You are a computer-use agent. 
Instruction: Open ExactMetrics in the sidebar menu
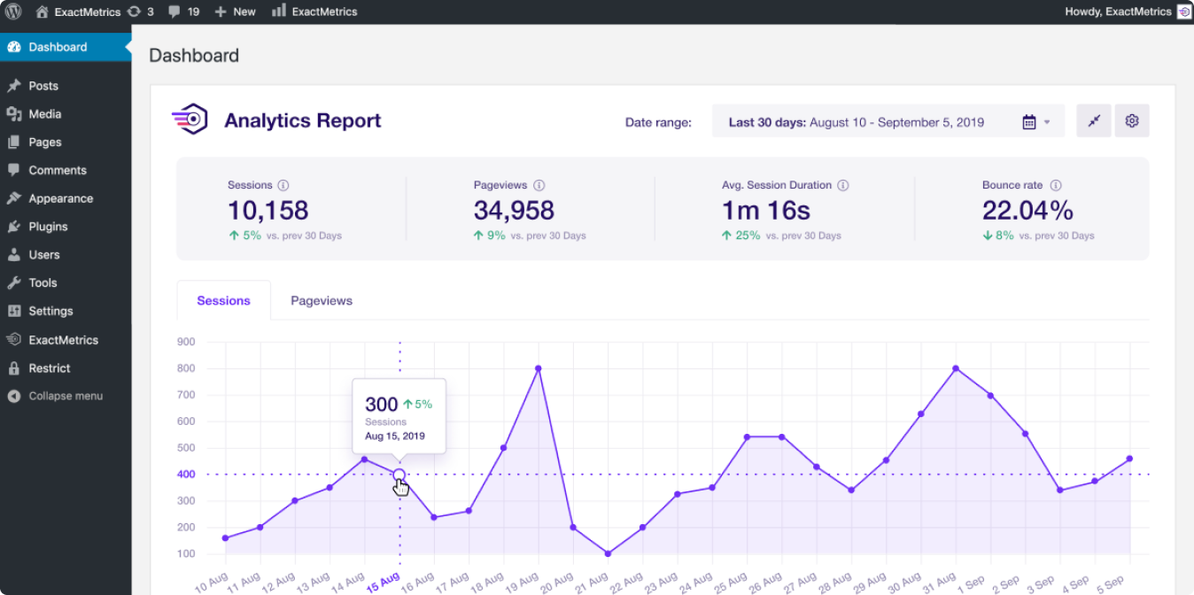coord(63,340)
